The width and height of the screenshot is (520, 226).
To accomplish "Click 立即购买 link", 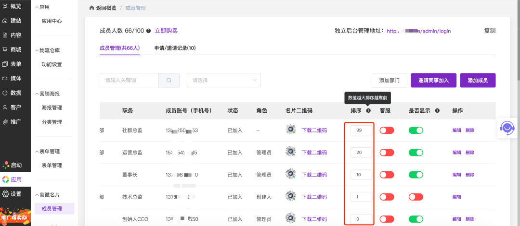I will 166,31.
